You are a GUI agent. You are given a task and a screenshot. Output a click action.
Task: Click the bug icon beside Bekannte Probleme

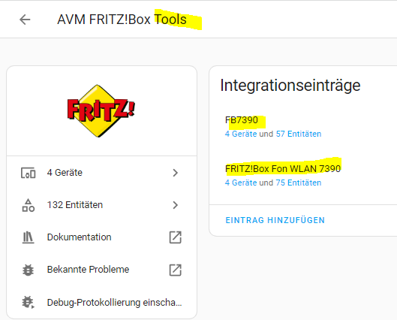pos(28,270)
